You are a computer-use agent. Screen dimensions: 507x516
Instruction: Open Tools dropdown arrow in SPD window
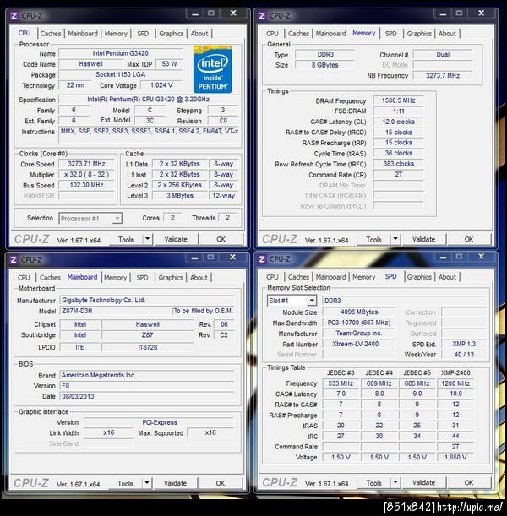pyautogui.click(x=395, y=482)
